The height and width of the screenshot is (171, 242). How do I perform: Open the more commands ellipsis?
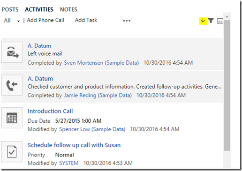coord(127,21)
